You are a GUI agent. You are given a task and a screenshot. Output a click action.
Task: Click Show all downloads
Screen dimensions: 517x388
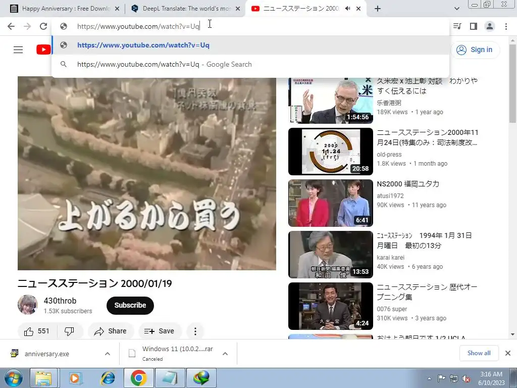click(x=479, y=353)
